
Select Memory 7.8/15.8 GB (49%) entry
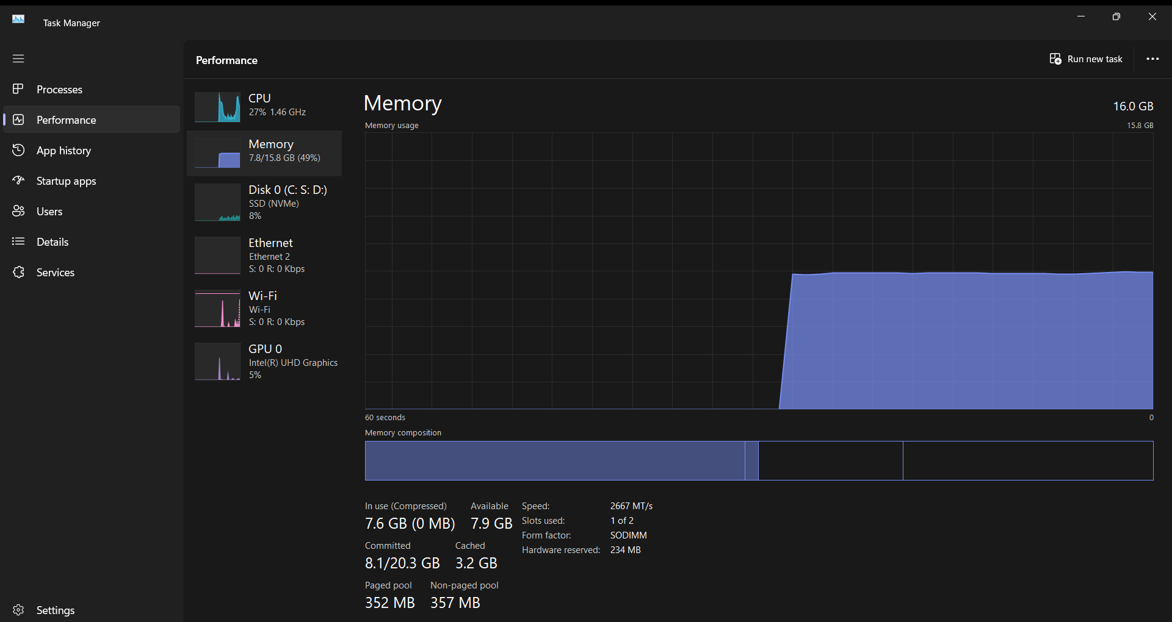click(264, 153)
